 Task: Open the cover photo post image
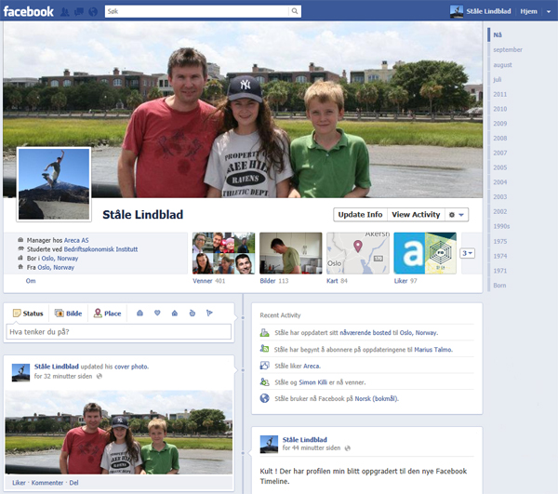coord(119,433)
